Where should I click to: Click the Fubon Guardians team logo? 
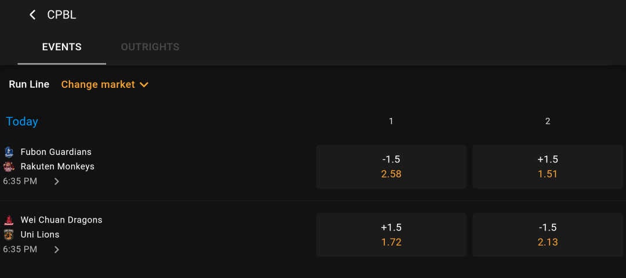click(9, 152)
